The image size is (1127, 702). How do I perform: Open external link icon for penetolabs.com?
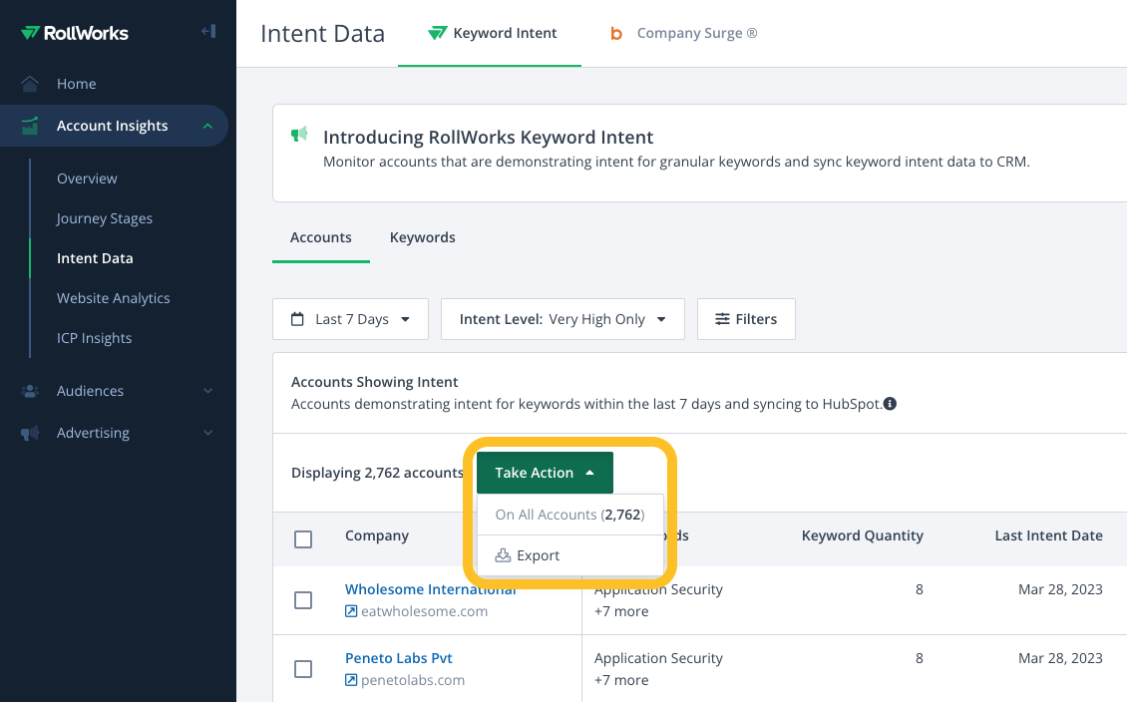click(351, 680)
